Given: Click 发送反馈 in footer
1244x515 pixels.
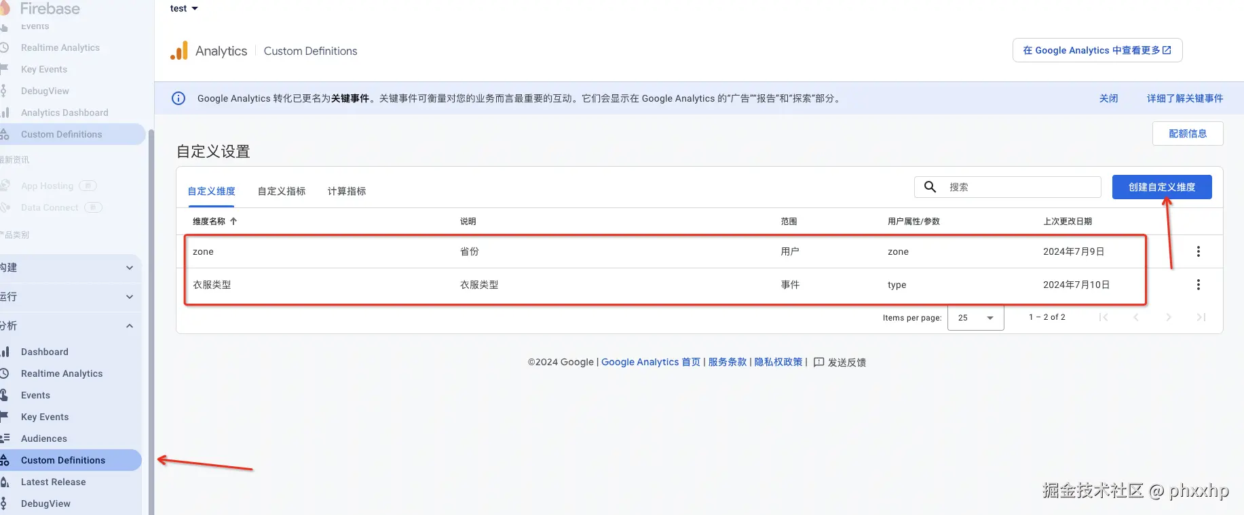Looking at the screenshot, I should (x=840, y=362).
